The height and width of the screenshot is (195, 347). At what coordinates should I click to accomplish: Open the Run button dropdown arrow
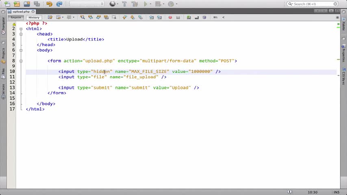151,4
